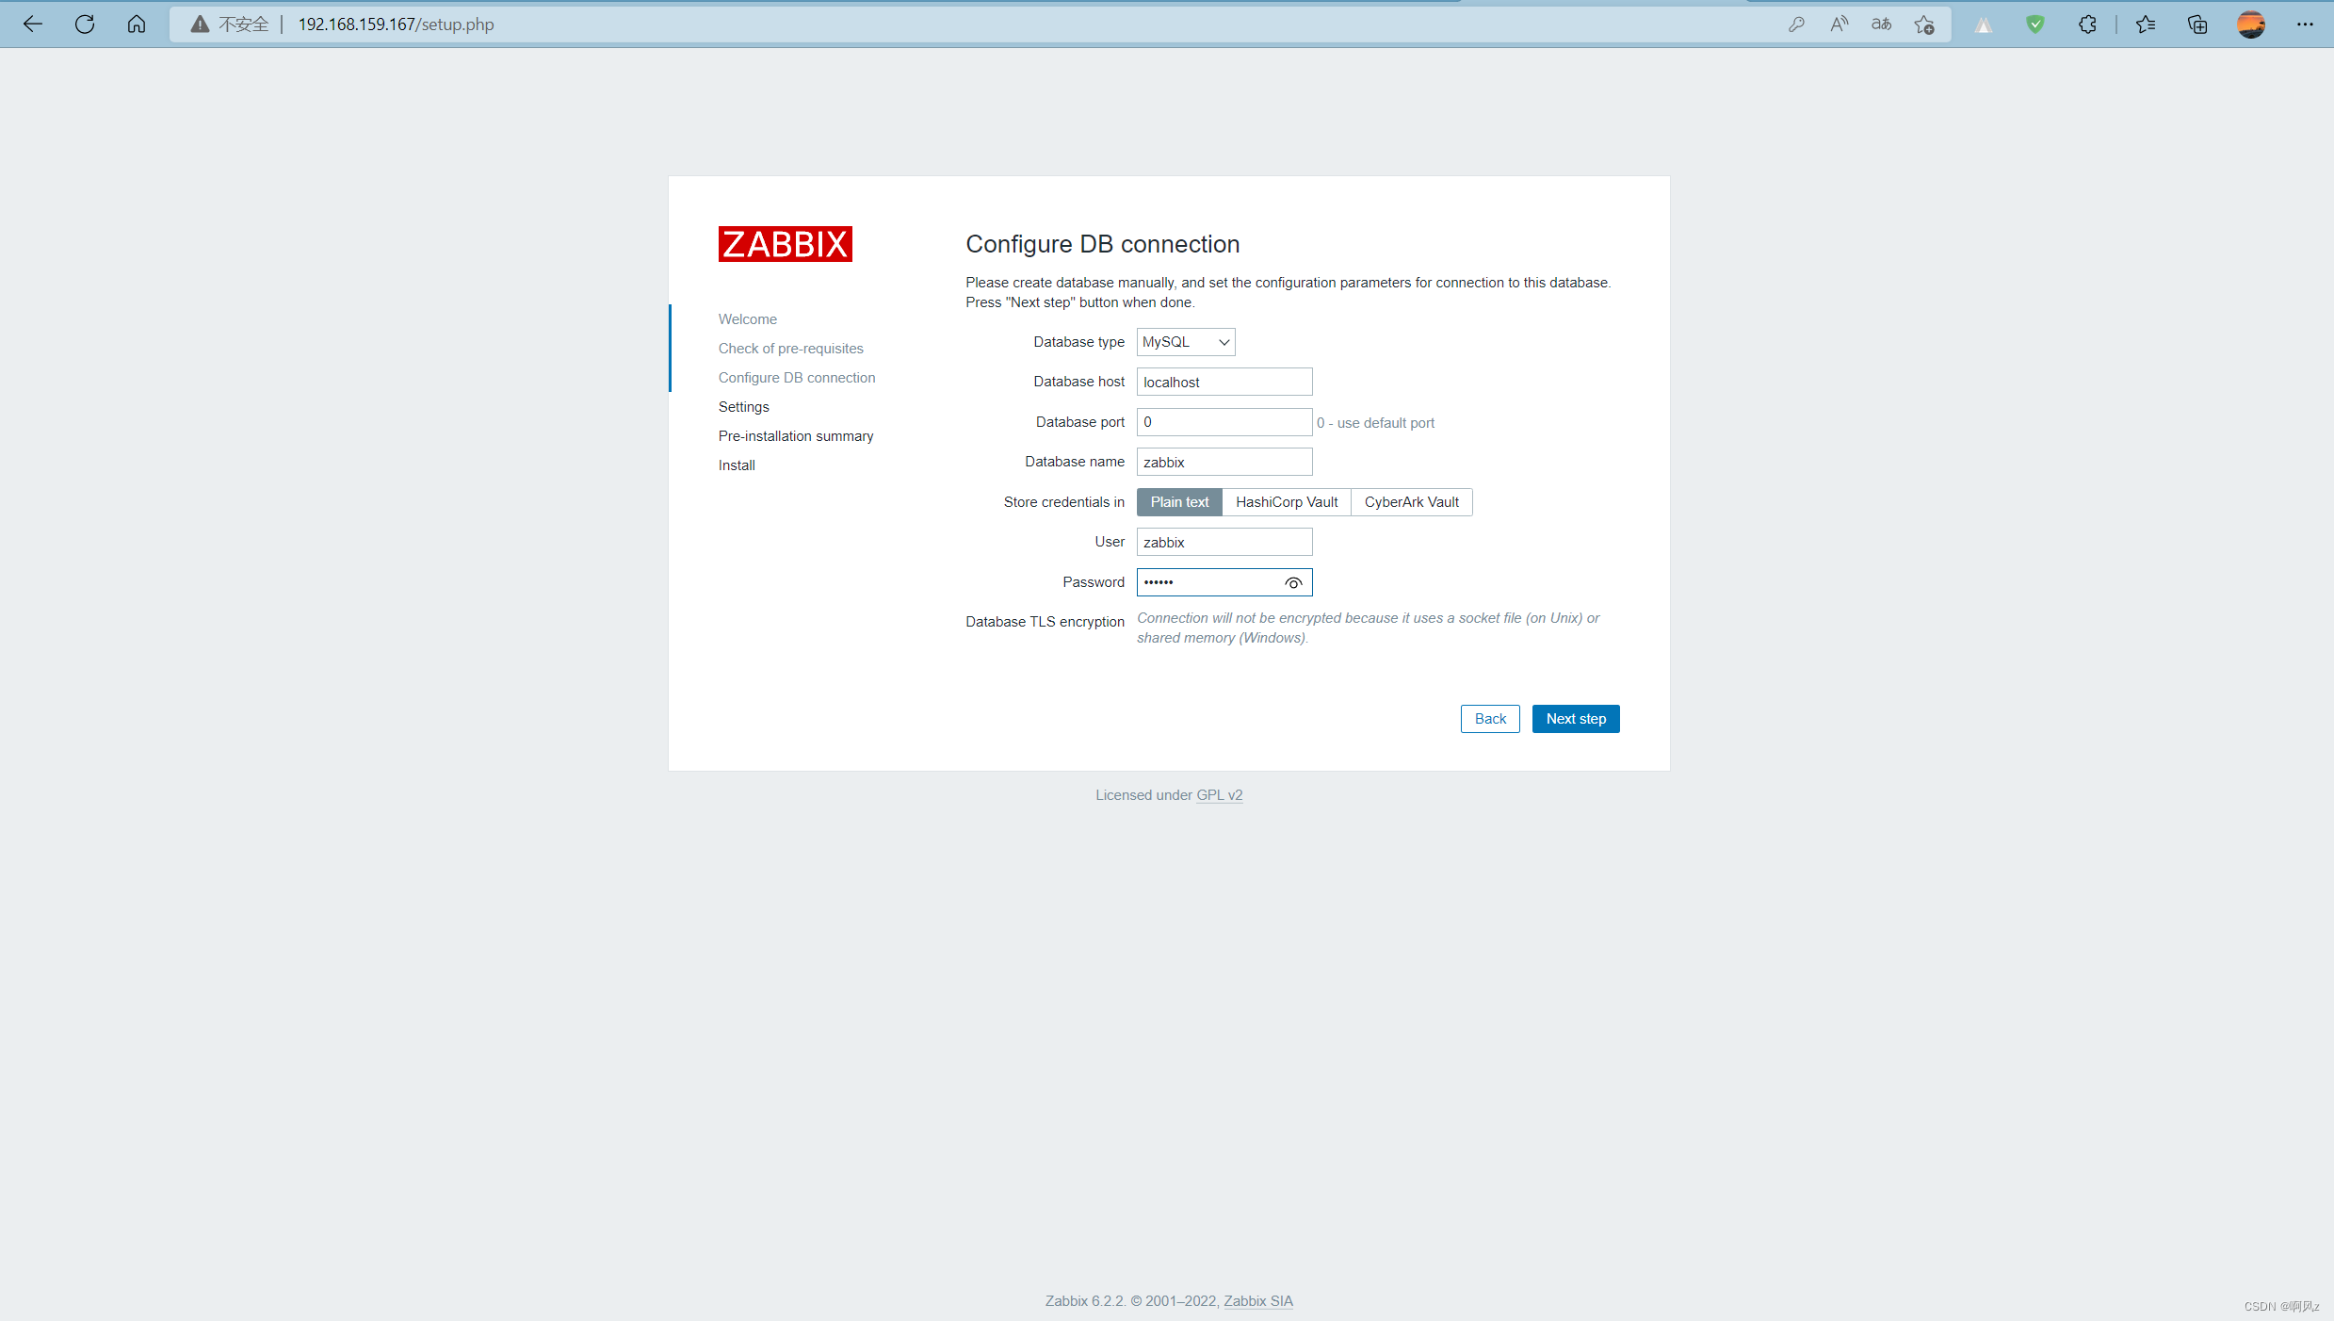Screen dimensions: 2334x1321
Task: Go to browser home icon
Action: tap(137, 24)
